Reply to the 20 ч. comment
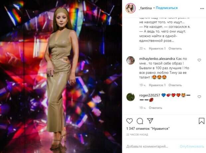206x153 pixels. [175, 49]
